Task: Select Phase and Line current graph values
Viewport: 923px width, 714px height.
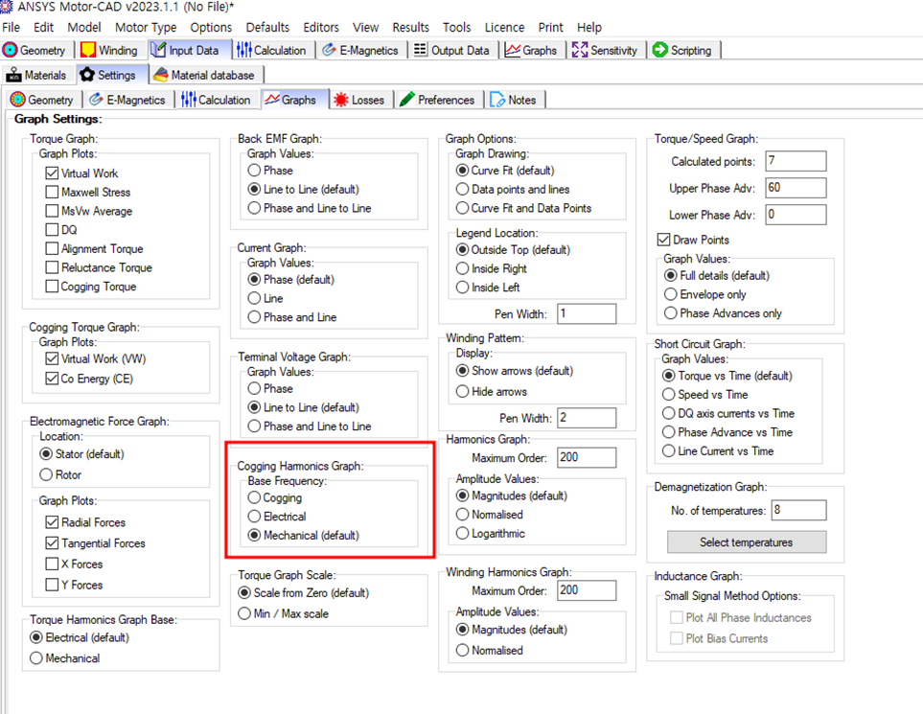Action: [x=254, y=316]
